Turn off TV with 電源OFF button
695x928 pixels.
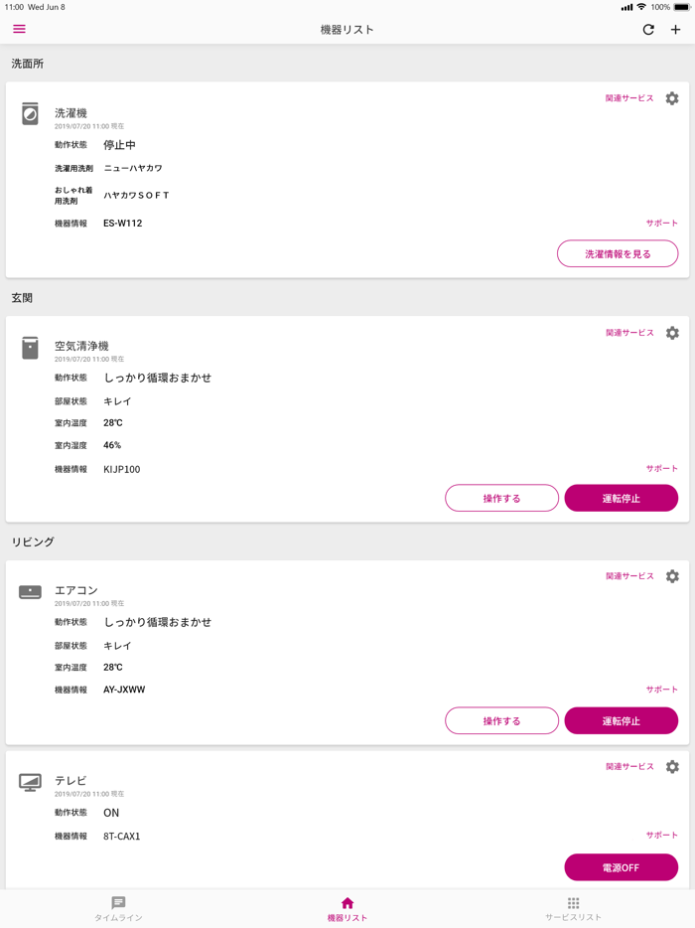(x=621, y=867)
